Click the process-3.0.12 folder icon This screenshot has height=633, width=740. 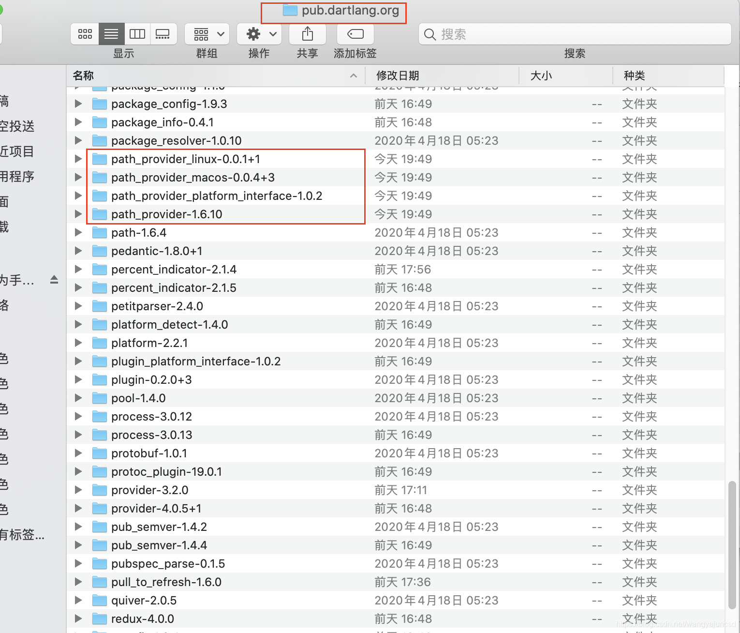(100, 416)
